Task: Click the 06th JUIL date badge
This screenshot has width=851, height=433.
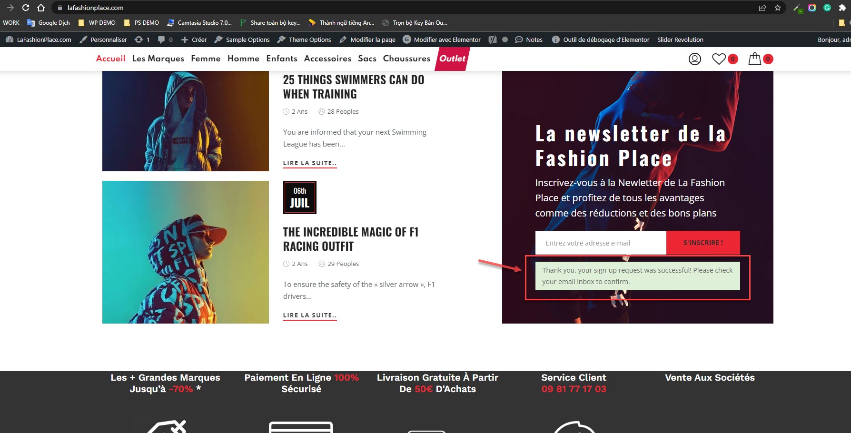Action: [x=300, y=197]
